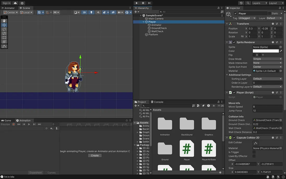The image size is (286, 179).
Task: Toggle scene lighting bulb icon
Action: coord(91,12)
